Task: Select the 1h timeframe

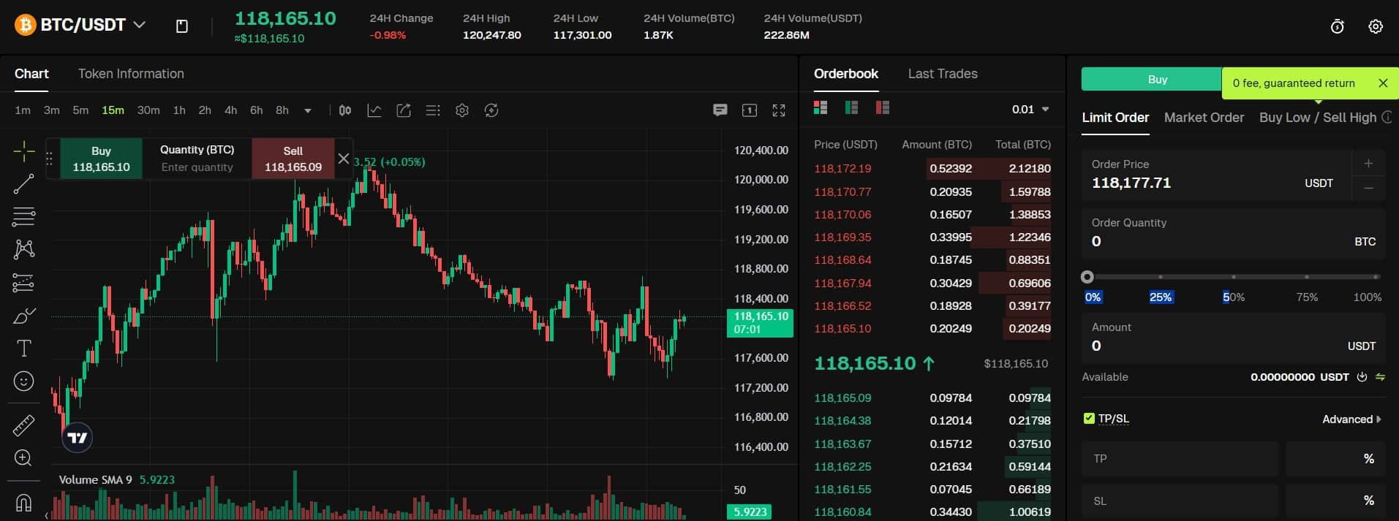Action: (179, 110)
